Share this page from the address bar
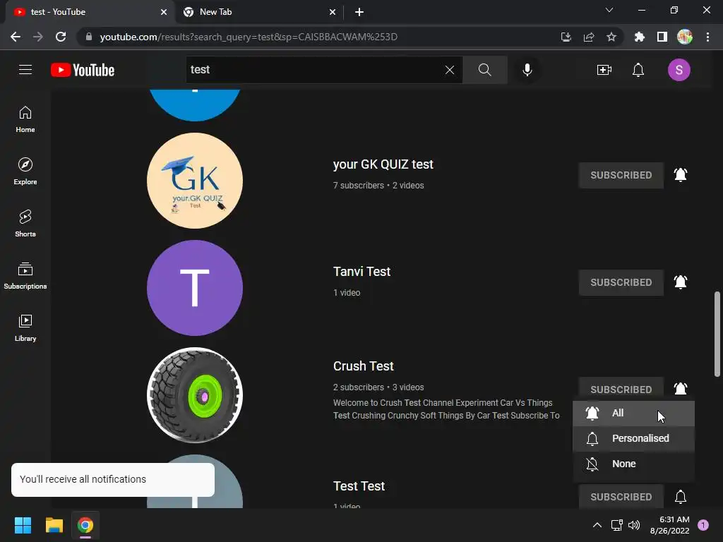Image resolution: width=723 pixels, height=542 pixels. 589,37
